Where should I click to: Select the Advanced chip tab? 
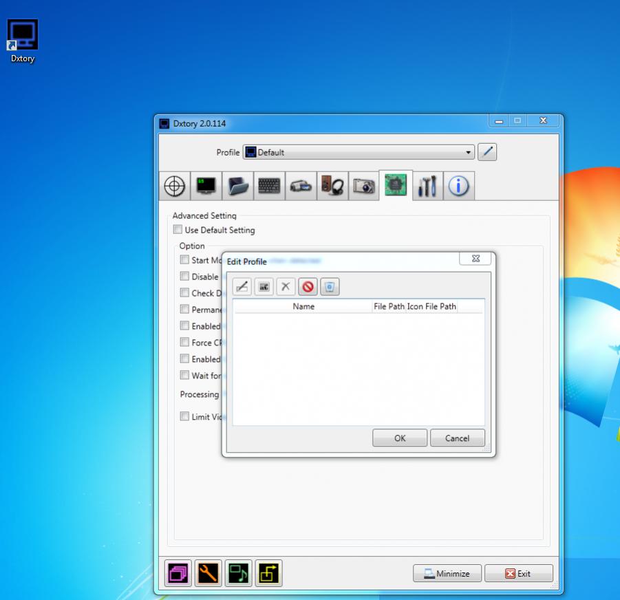(x=396, y=185)
